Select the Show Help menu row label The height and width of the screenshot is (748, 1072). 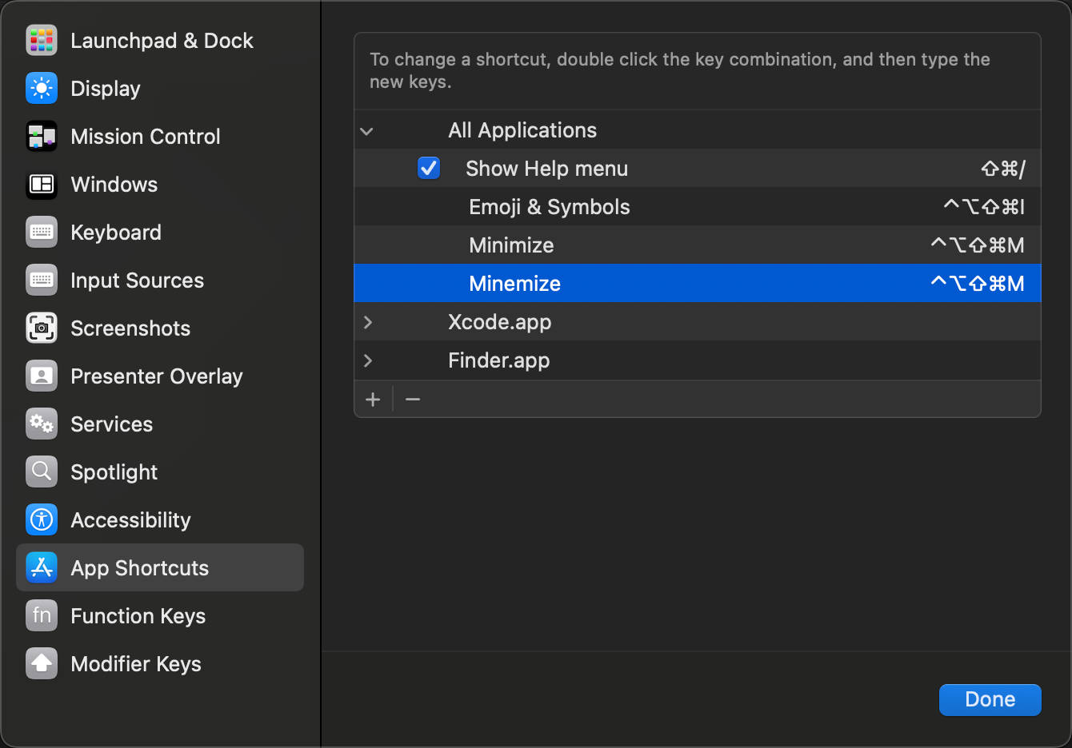[547, 169]
